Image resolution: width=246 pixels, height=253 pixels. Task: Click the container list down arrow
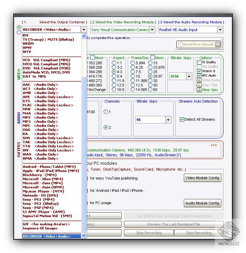pos(84,236)
